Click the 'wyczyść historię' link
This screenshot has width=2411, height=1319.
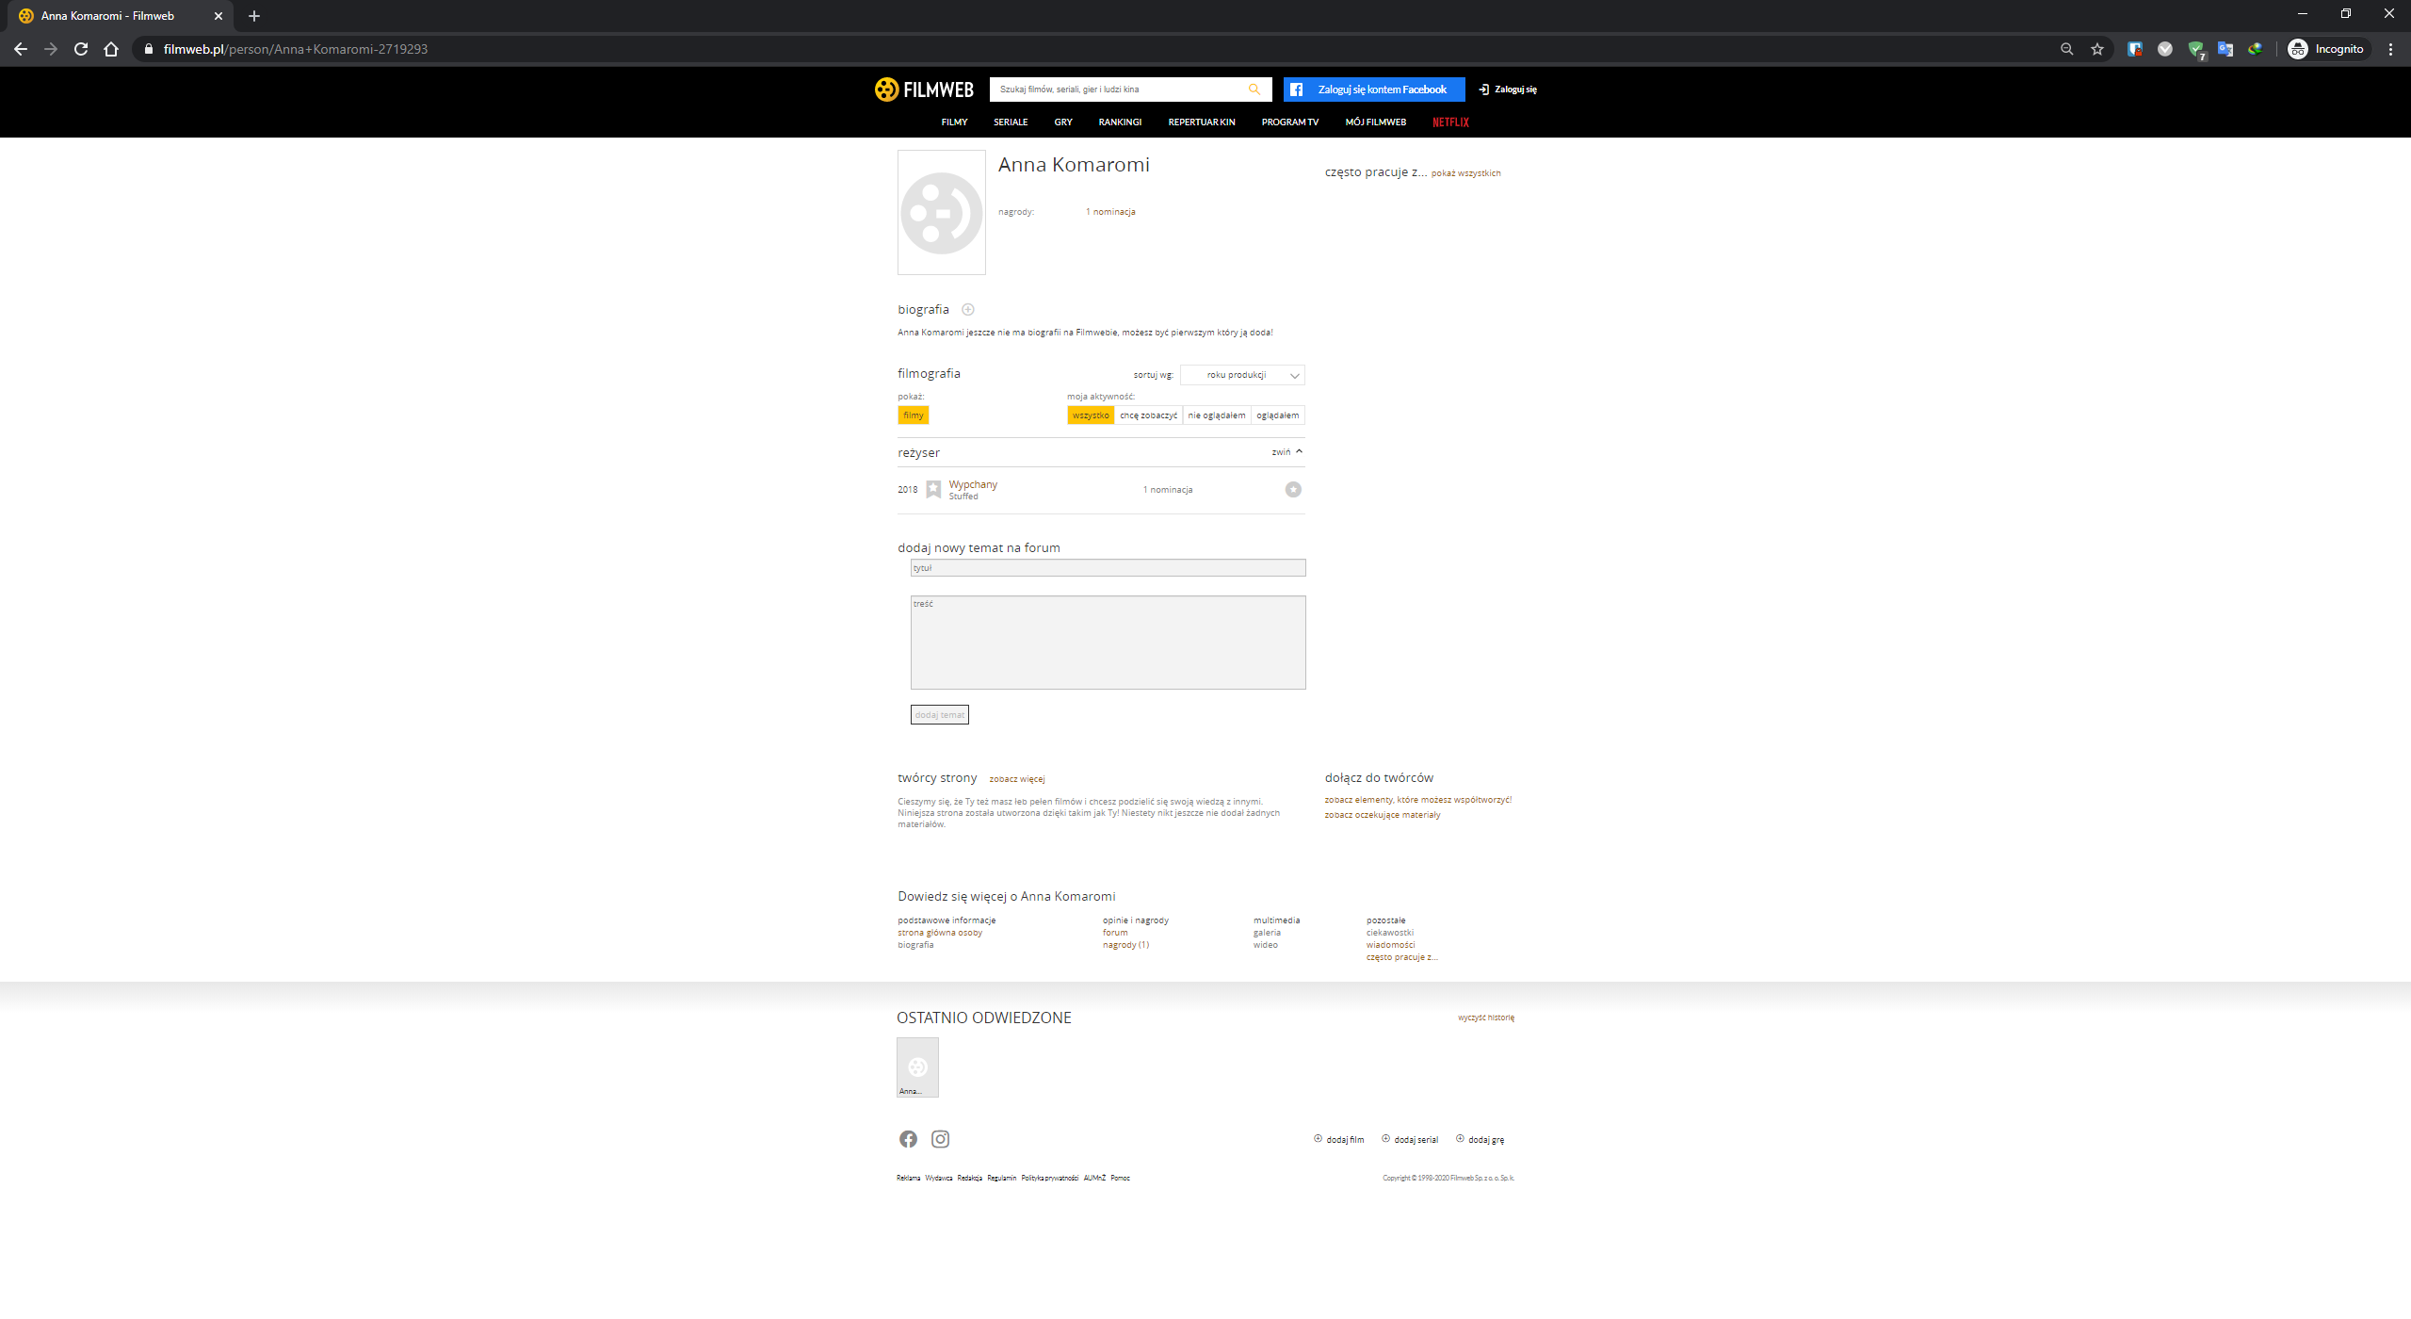1485,1018
